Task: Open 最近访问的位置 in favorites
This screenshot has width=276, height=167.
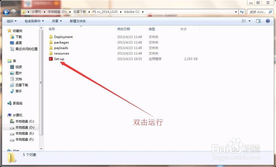Action: coord(26,49)
